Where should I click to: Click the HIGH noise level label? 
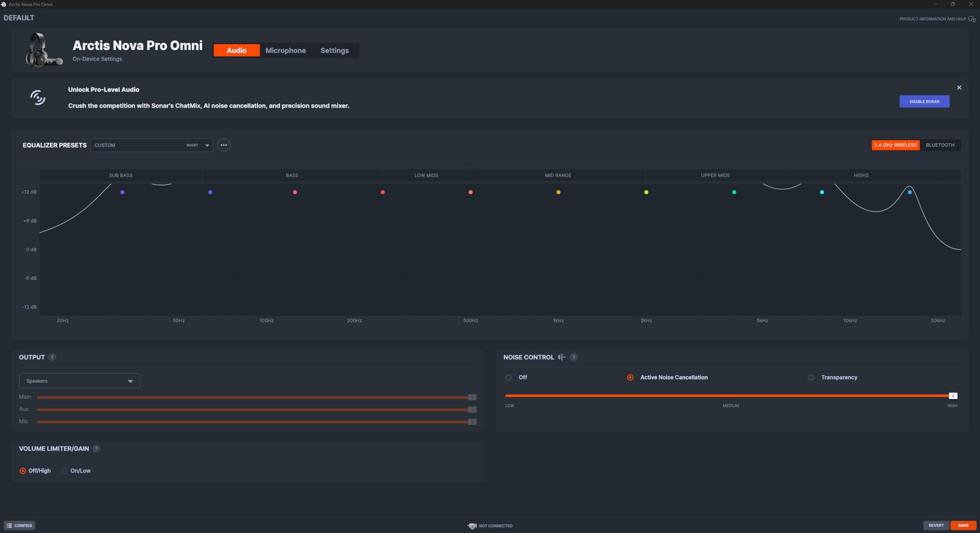[952, 406]
